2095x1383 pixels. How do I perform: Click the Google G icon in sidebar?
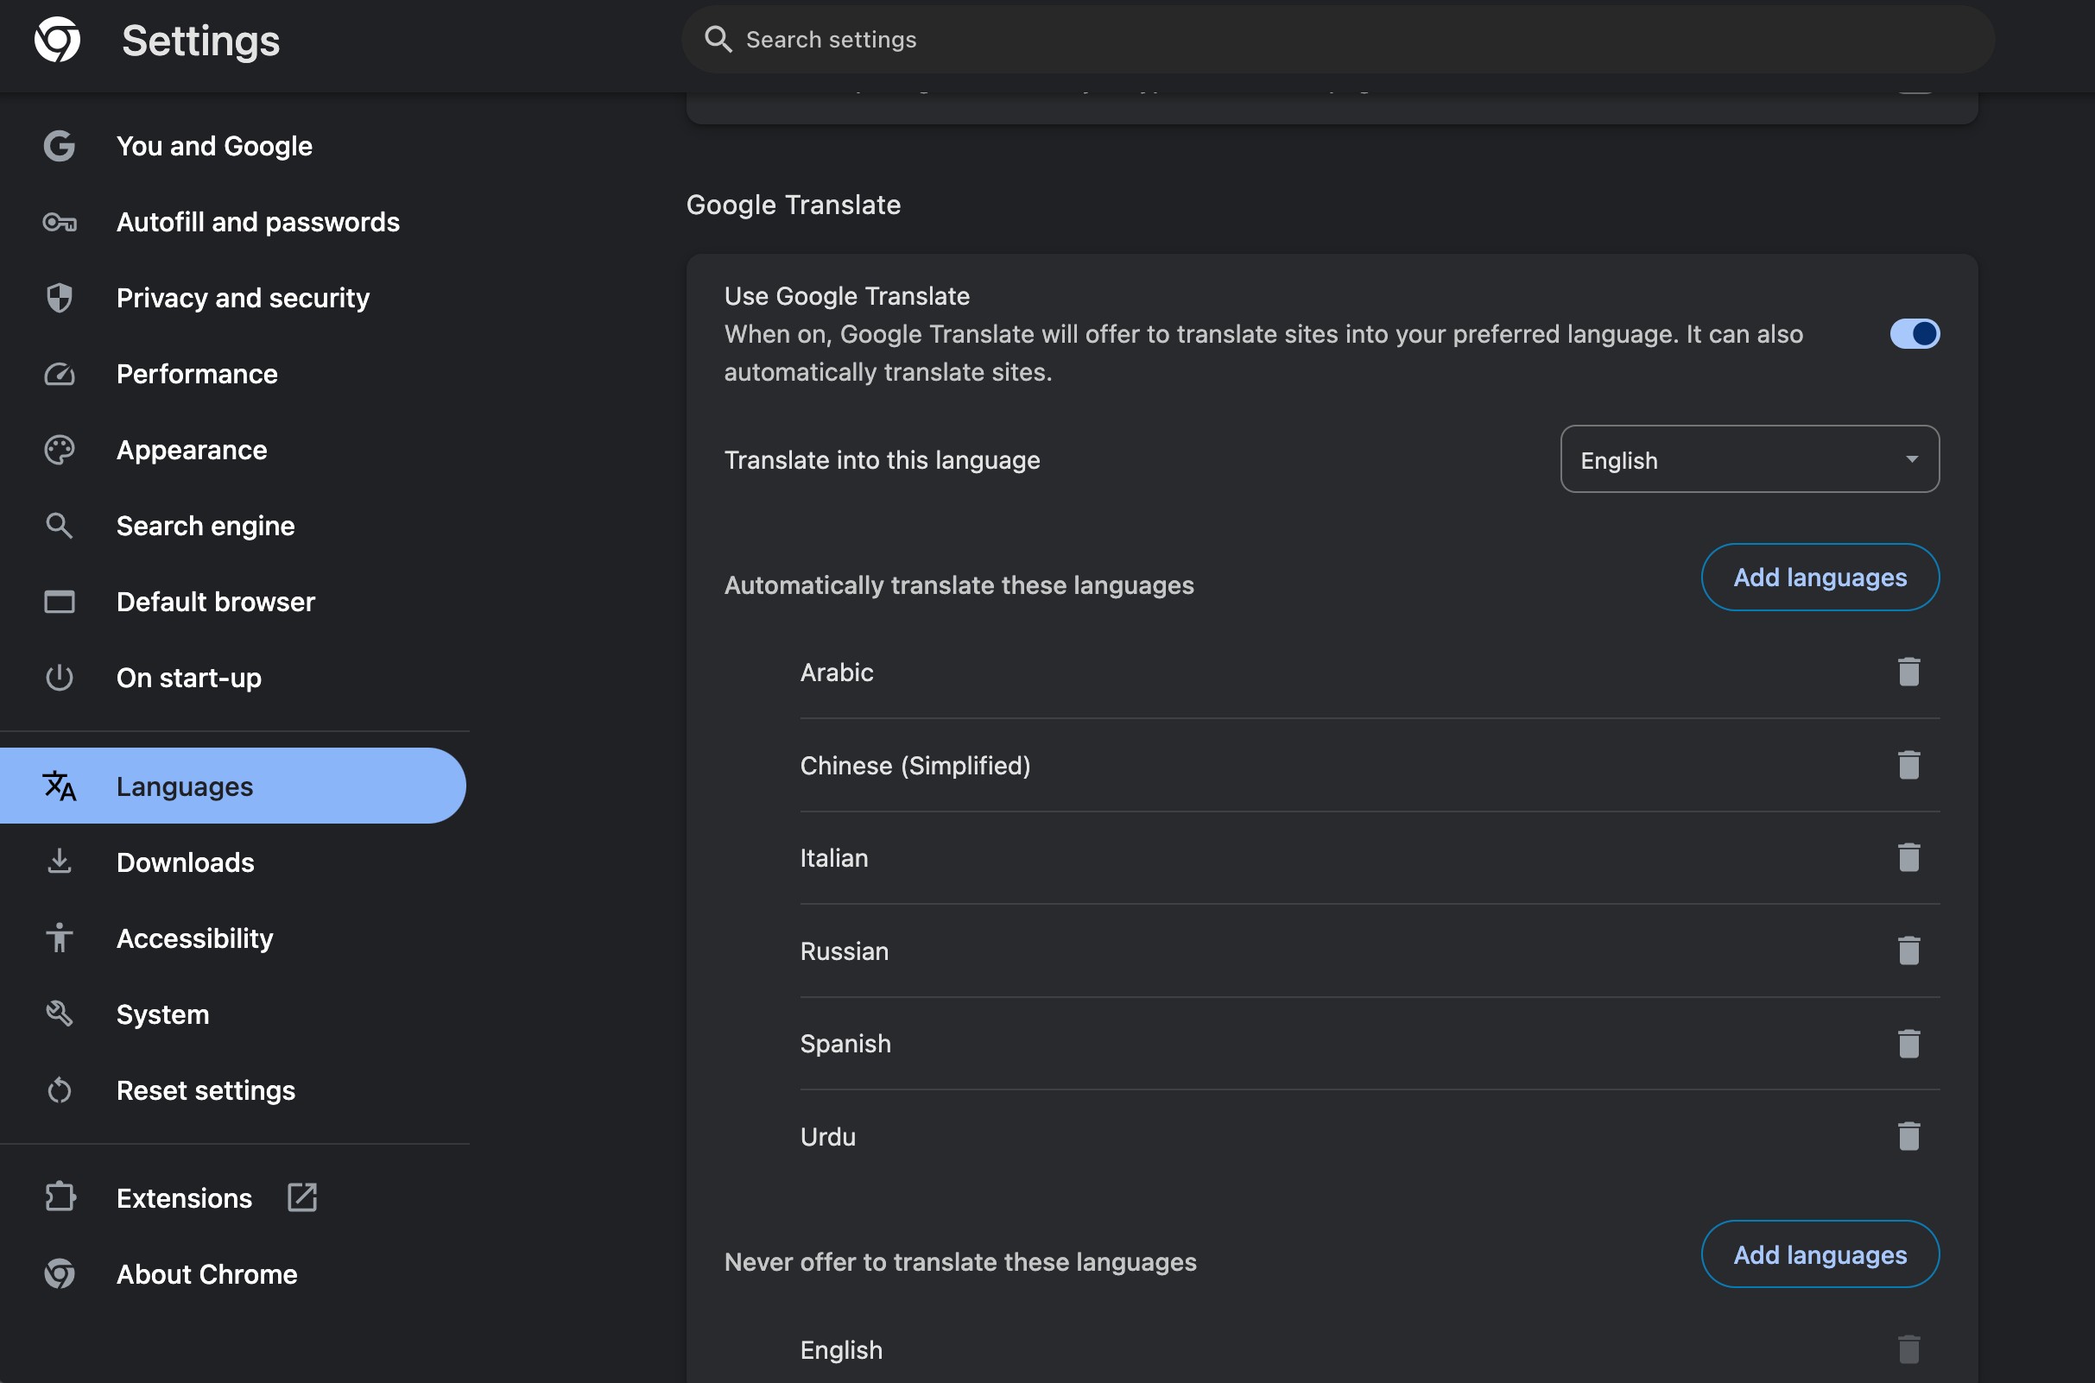point(59,146)
